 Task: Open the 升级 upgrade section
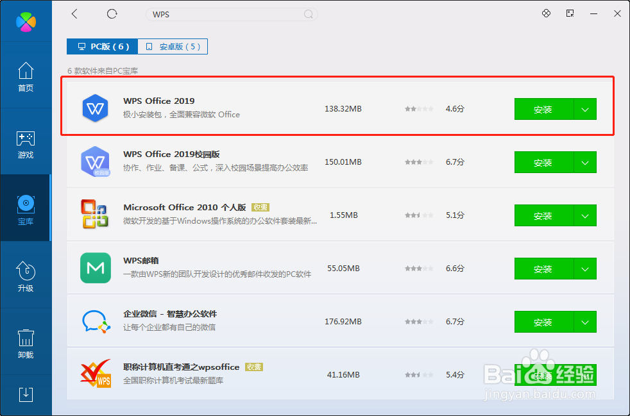pos(26,277)
